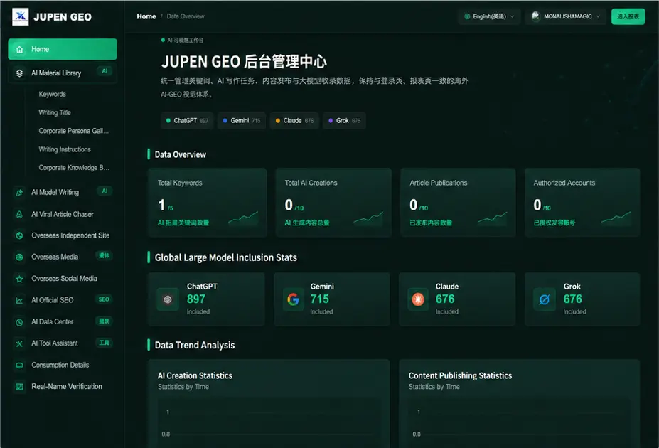
Task: Click the ChatGPT logo in inclusion stats
Action: click(x=168, y=299)
